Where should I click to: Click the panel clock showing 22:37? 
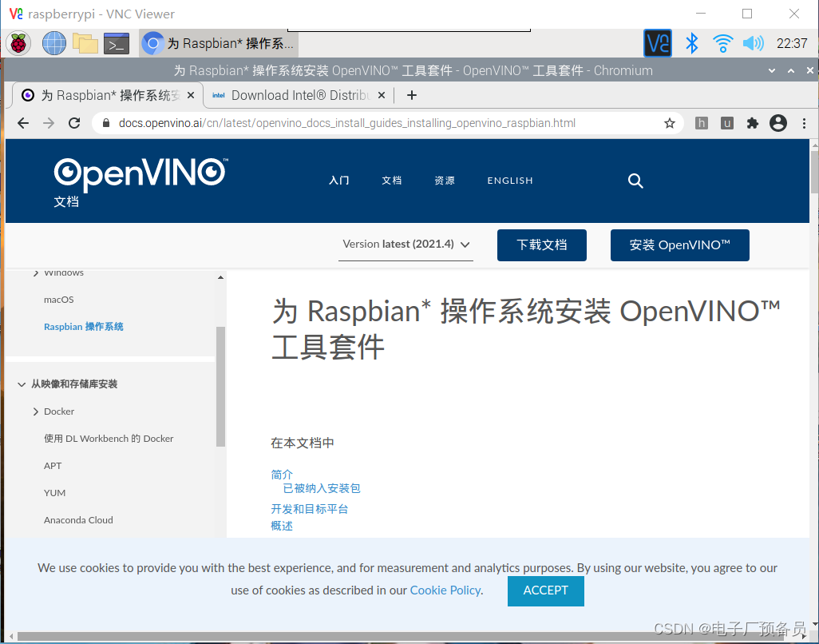[792, 43]
